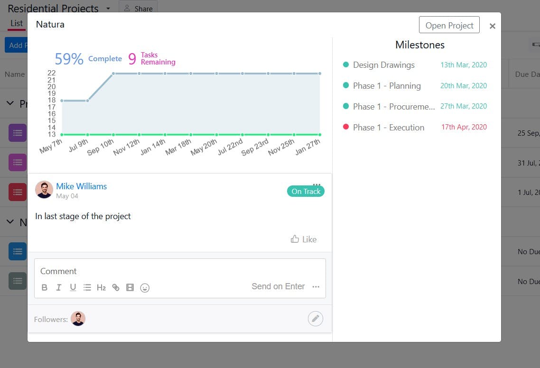Apply bold formatting in comment box

pos(45,287)
